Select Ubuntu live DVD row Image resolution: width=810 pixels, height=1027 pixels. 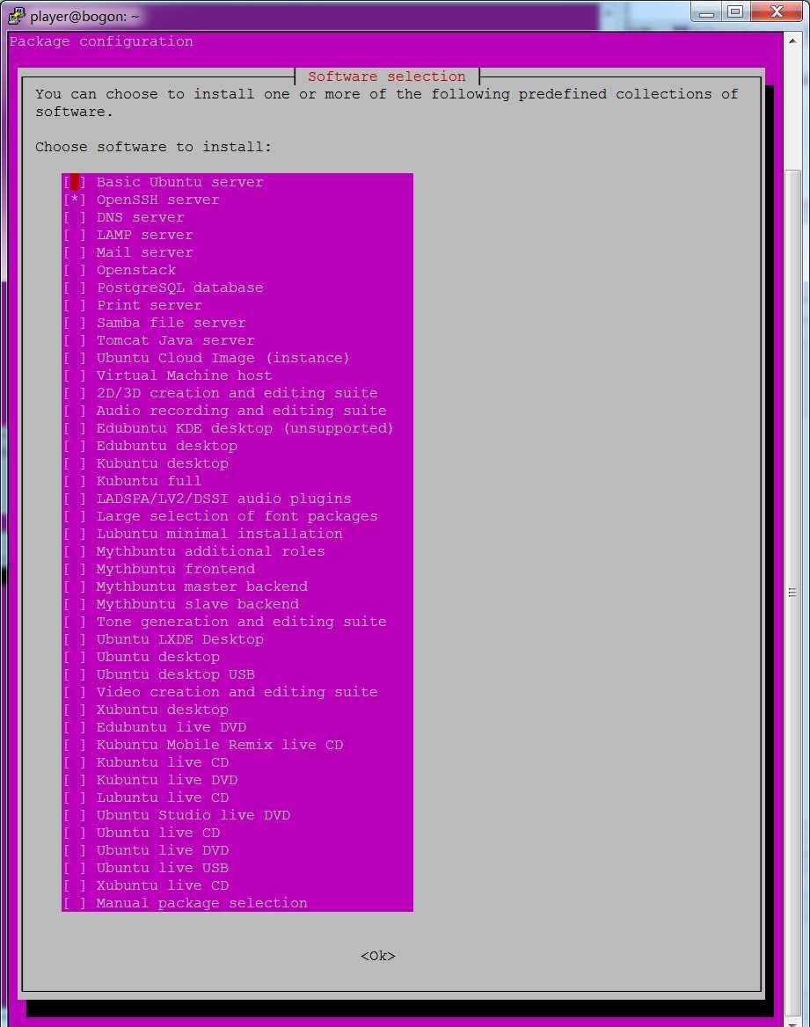(x=237, y=850)
